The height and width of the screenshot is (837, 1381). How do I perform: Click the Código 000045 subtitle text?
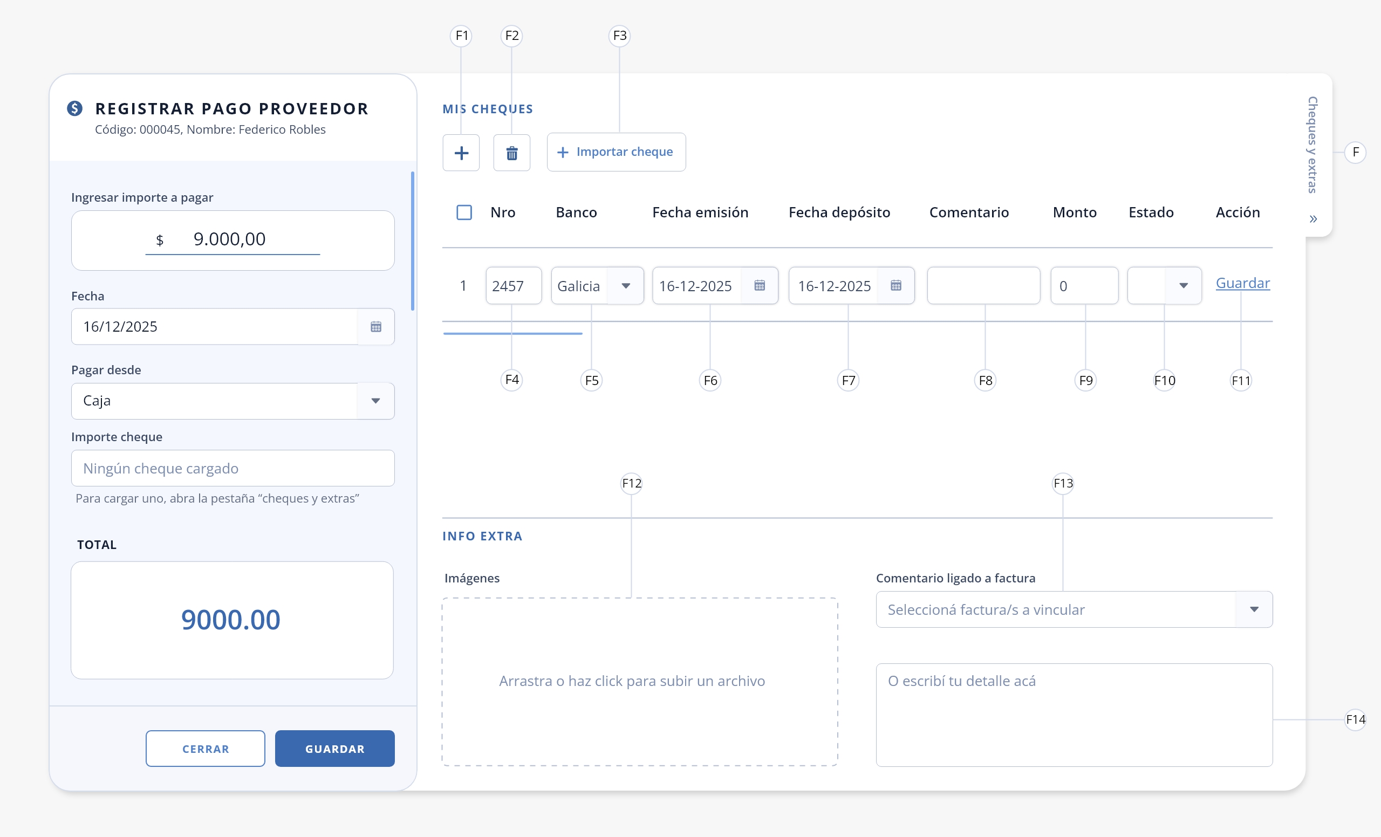pyautogui.click(x=210, y=129)
